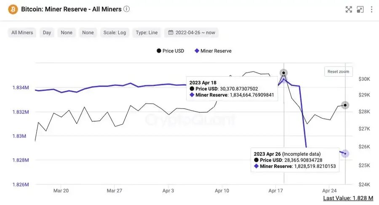Viewport: 379px width, 205px height.
Task: Open the info icon beside the chart title
Action: point(127,9)
